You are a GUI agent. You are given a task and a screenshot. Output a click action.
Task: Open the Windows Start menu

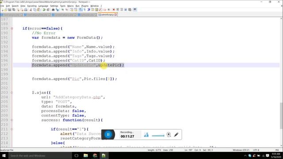pos(4,155)
